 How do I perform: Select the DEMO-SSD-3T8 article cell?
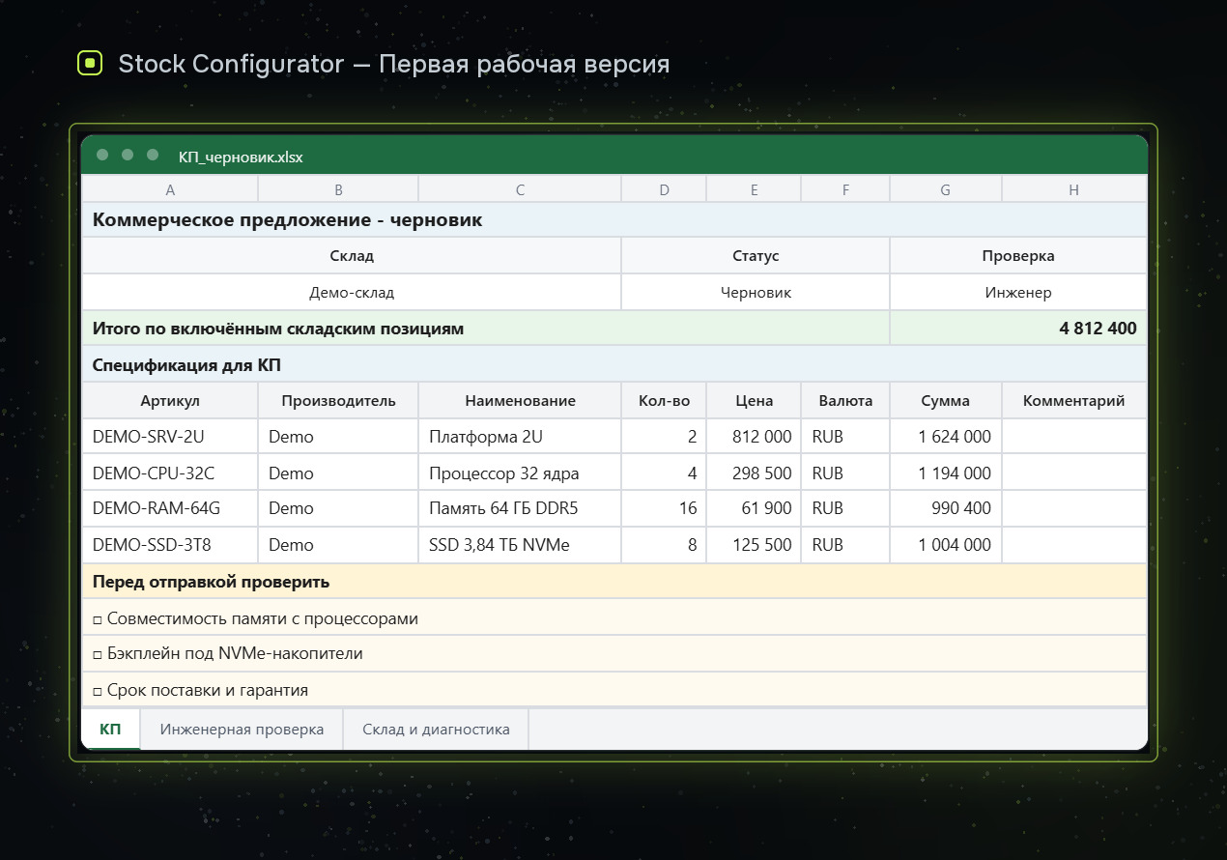(x=170, y=545)
